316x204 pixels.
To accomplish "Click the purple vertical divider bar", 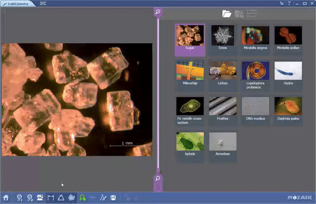I will point(158,95).
